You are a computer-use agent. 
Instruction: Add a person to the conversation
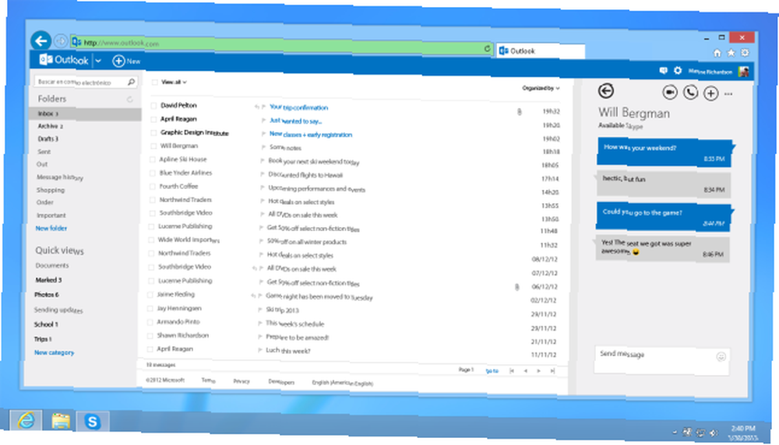(711, 93)
